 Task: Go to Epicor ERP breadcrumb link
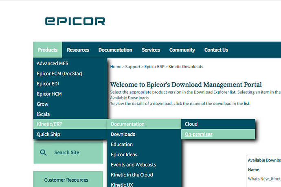pyautogui.click(x=154, y=67)
